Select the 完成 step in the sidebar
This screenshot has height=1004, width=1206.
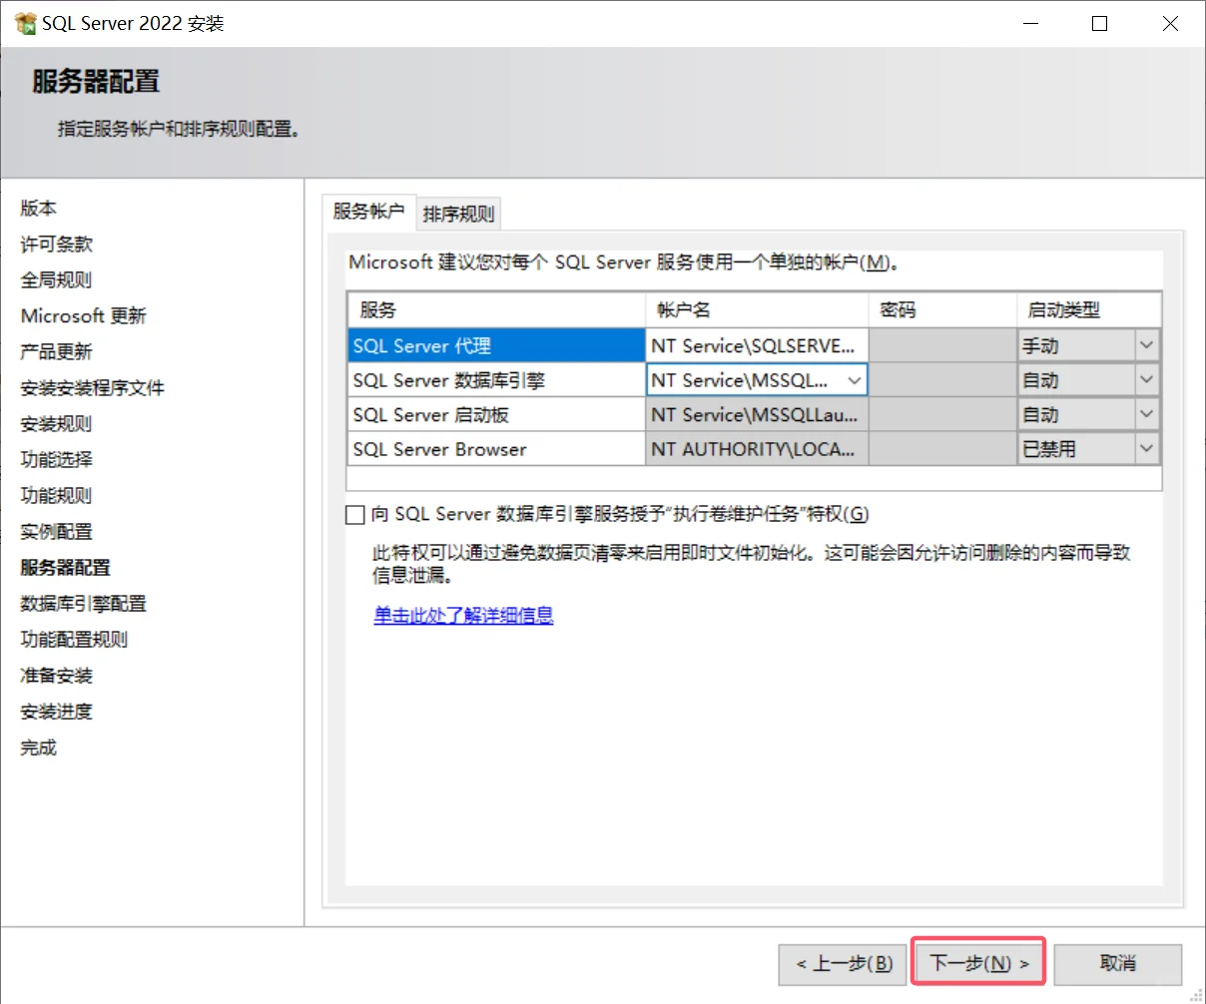pos(37,747)
